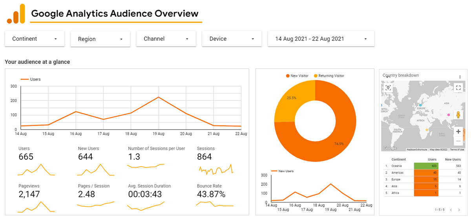
Task: Toggle the Users series legend in line chart
Action: pos(31,79)
